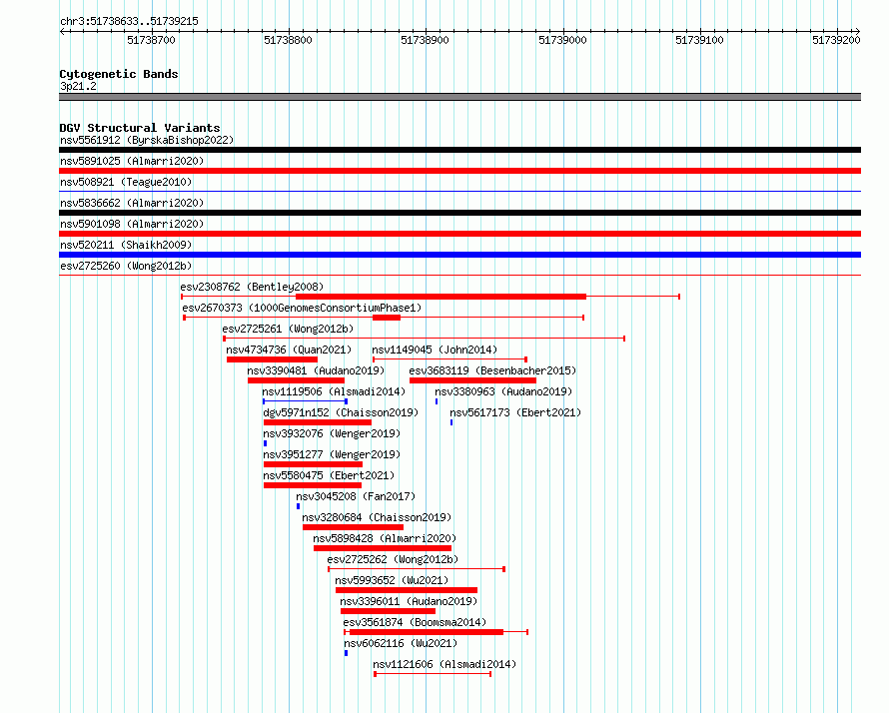Click the esv2725260 (Wong2012b) label
The height and width of the screenshot is (713, 889).
tap(126, 266)
